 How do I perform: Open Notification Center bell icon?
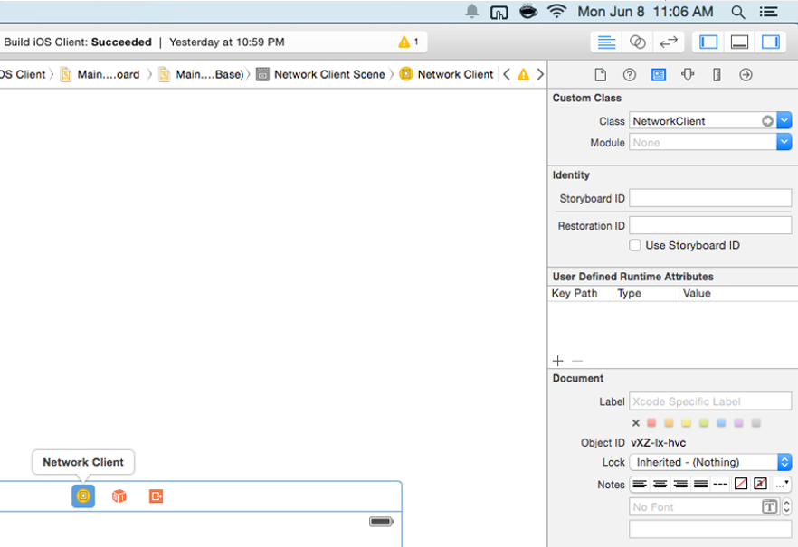[x=471, y=11]
